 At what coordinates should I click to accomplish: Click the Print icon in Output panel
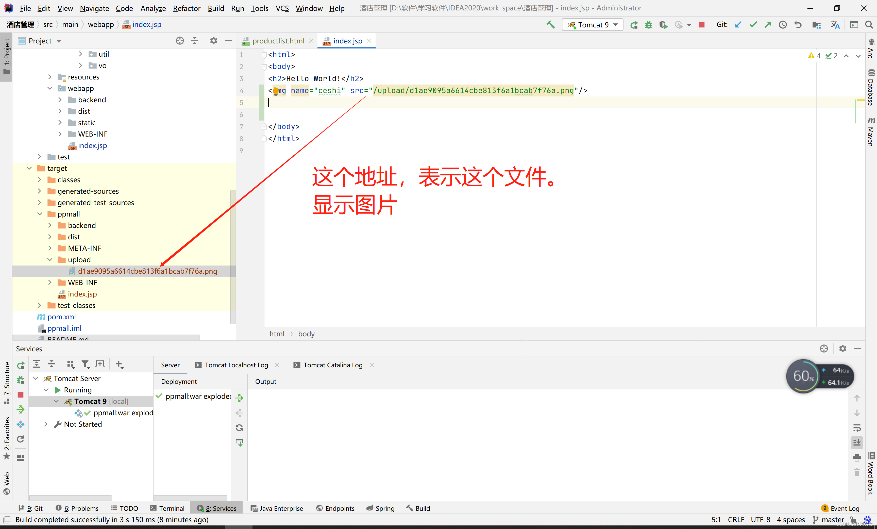[x=857, y=457]
